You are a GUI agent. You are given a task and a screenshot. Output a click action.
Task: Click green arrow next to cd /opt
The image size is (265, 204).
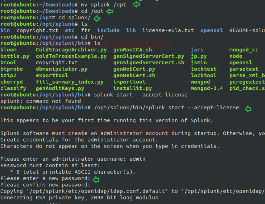[x=109, y=11]
